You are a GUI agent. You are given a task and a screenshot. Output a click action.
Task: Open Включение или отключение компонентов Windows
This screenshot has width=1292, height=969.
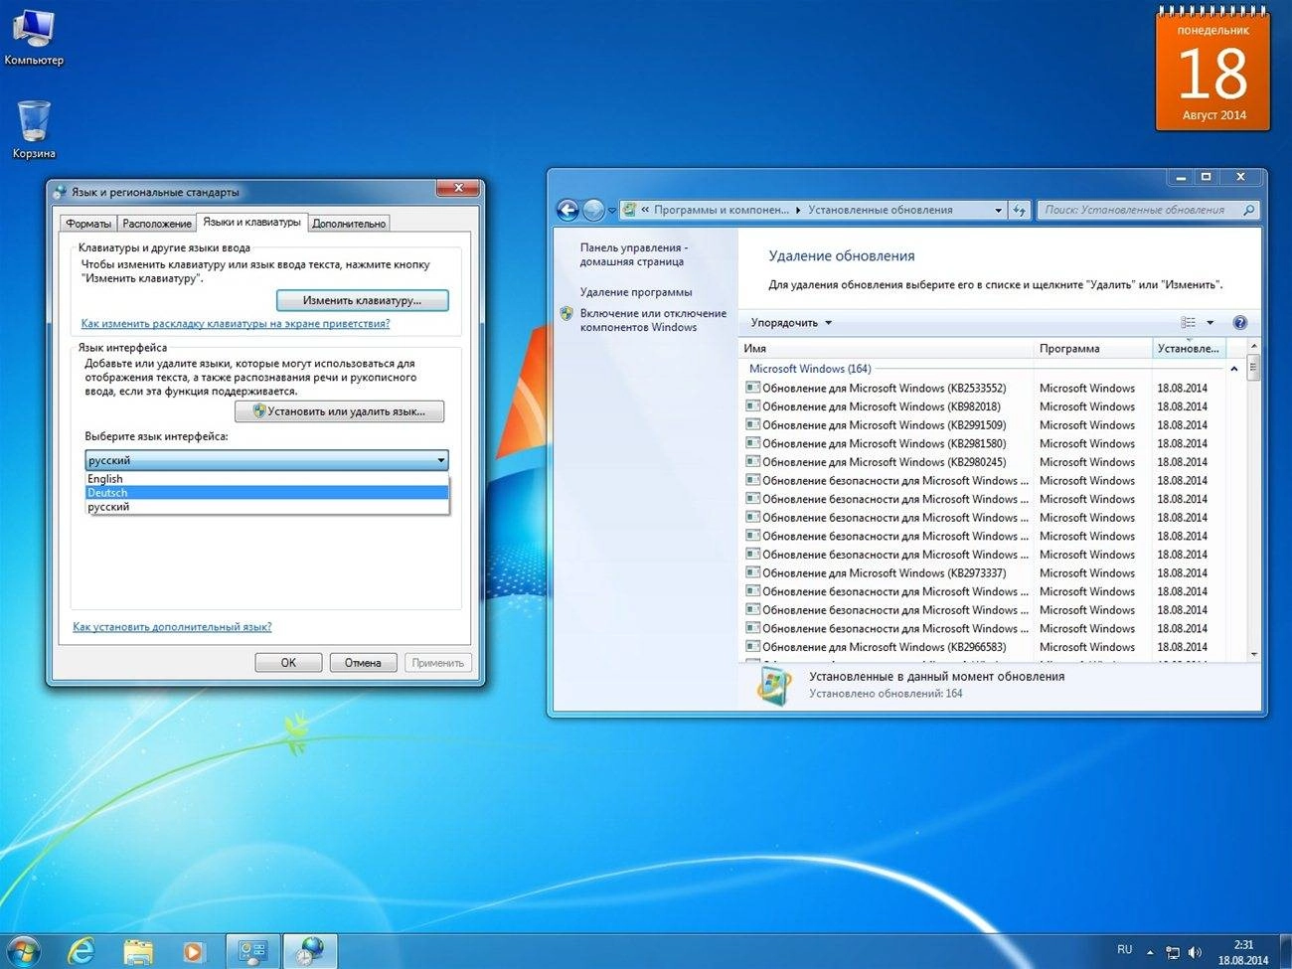tap(653, 320)
